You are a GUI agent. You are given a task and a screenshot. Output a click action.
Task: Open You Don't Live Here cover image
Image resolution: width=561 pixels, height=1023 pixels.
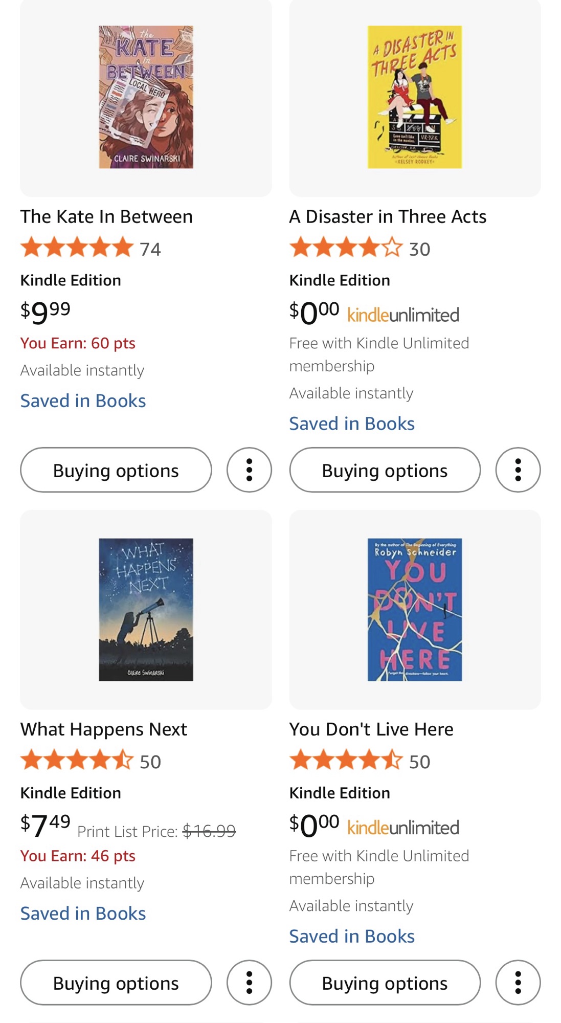[415, 610]
